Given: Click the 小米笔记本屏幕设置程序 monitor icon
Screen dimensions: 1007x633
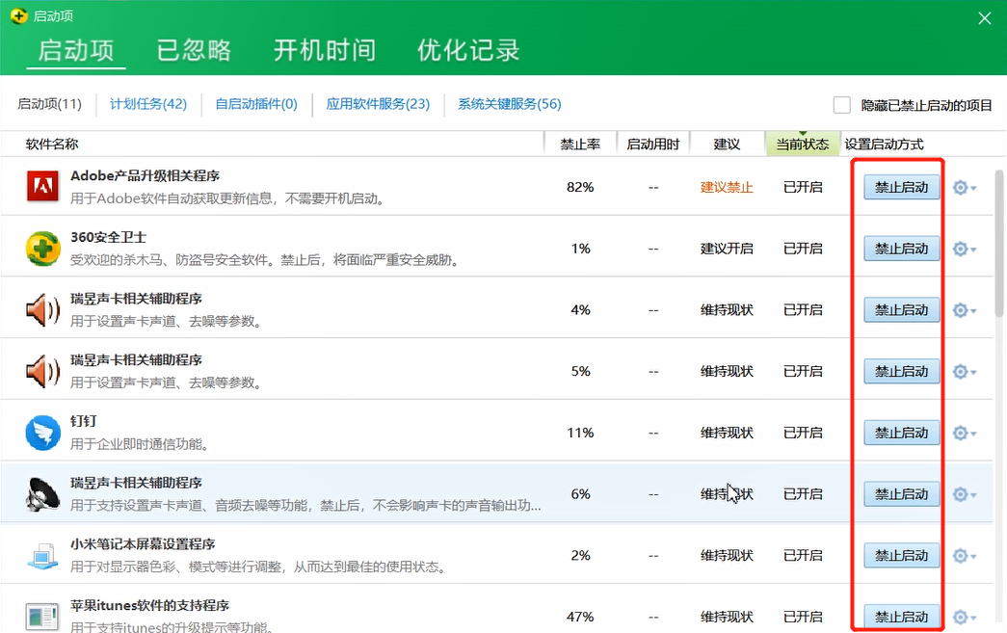Looking at the screenshot, I should click(x=41, y=555).
